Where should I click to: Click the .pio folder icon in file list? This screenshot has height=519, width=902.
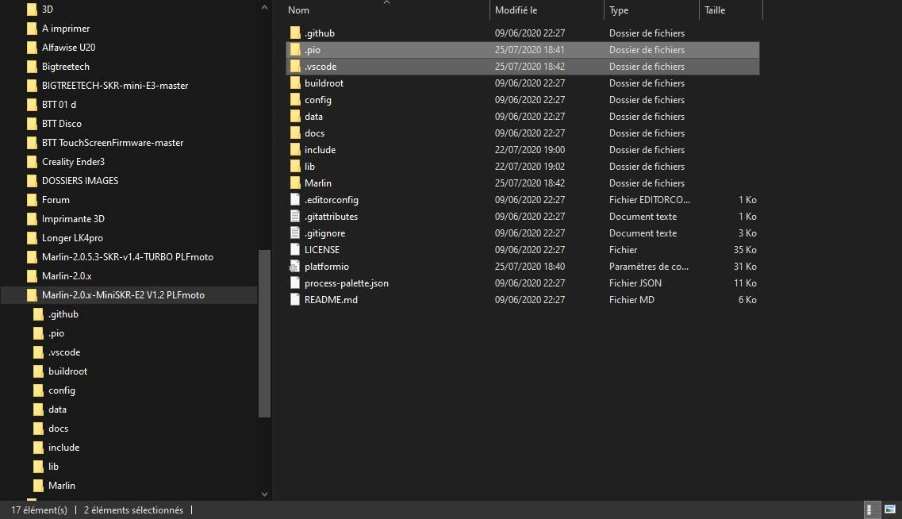click(x=295, y=49)
